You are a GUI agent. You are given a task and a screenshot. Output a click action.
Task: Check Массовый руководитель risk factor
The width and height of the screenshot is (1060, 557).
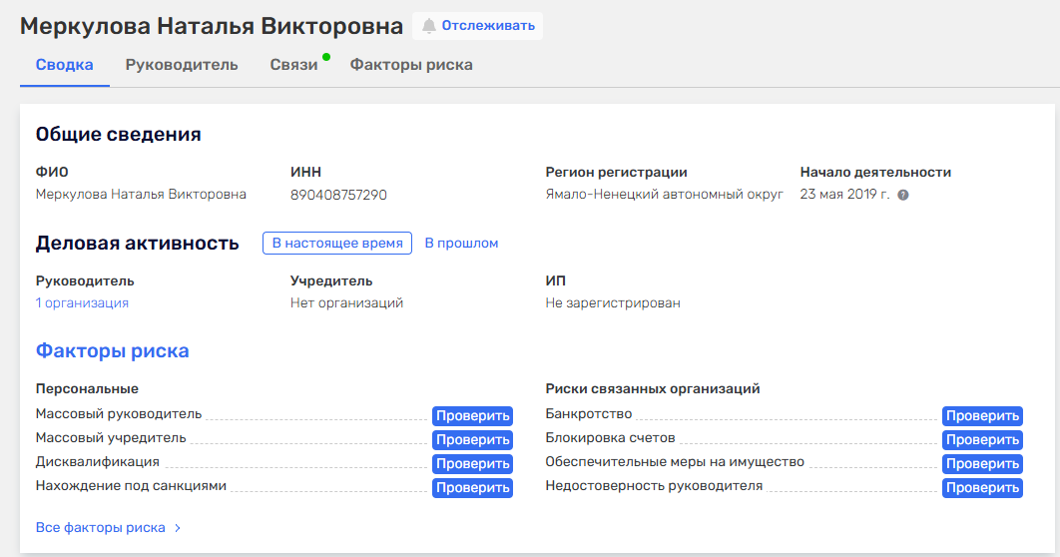472,415
